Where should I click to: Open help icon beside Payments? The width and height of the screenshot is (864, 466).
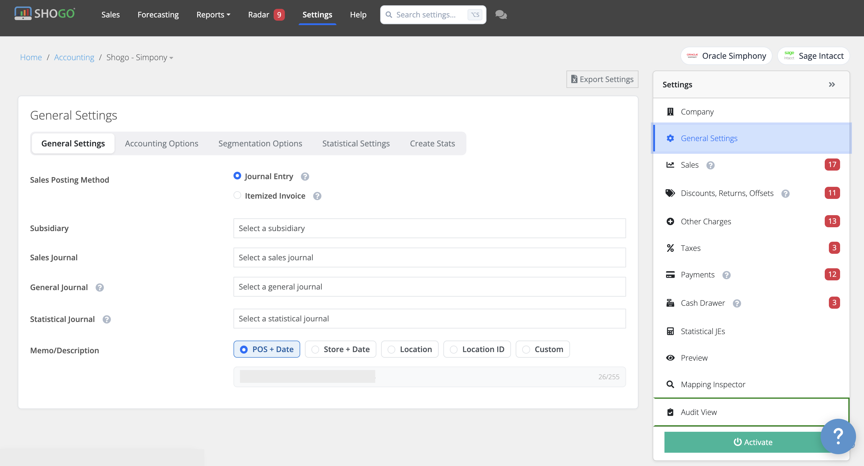(x=726, y=275)
